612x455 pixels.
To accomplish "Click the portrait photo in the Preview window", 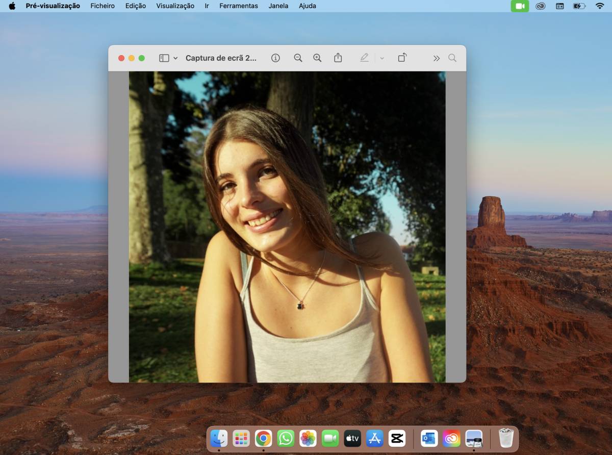I will point(287,227).
